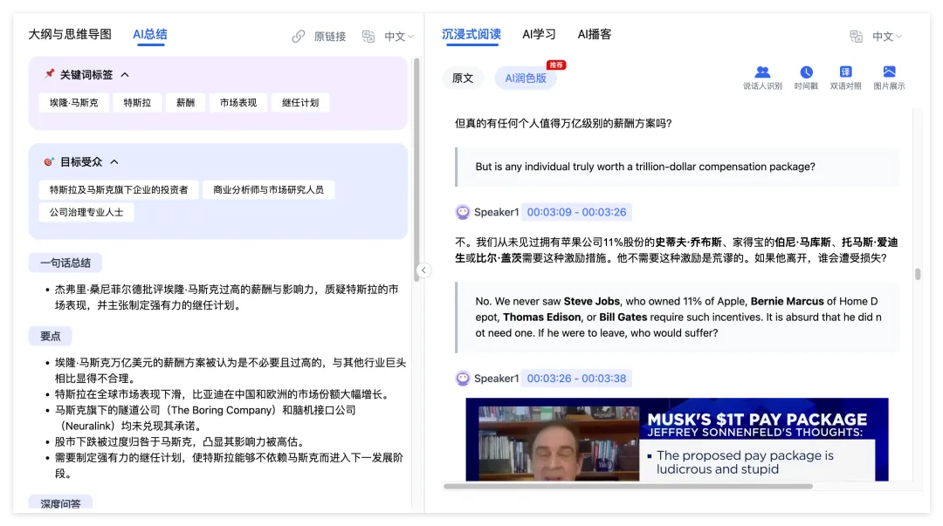Open the 原链接 original link icon
943x526 pixels.
click(299, 37)
